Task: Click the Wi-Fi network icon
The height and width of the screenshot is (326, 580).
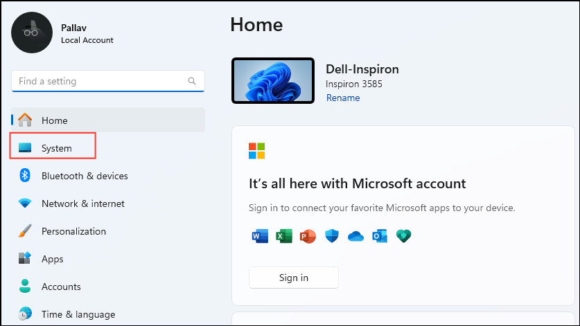Action: click(25, 203)
